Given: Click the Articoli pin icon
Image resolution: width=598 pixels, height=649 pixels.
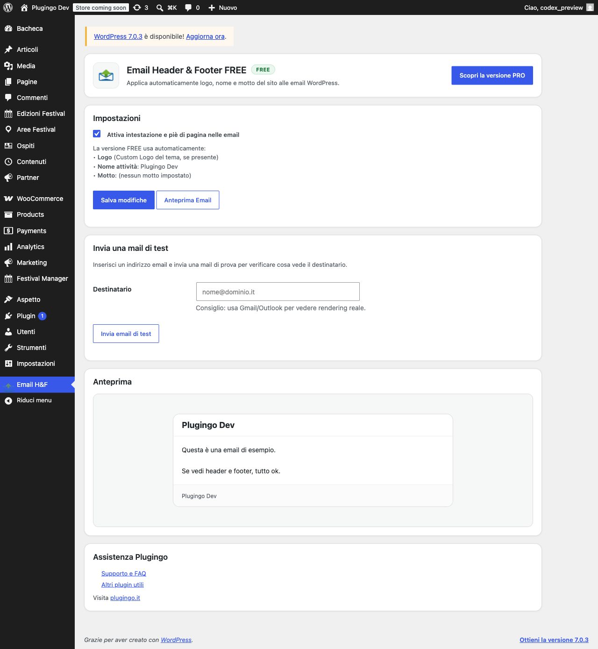Looking at the screenshot, I should (8, 50).
